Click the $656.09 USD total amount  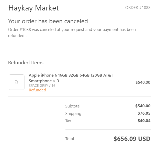pos(132,139)
